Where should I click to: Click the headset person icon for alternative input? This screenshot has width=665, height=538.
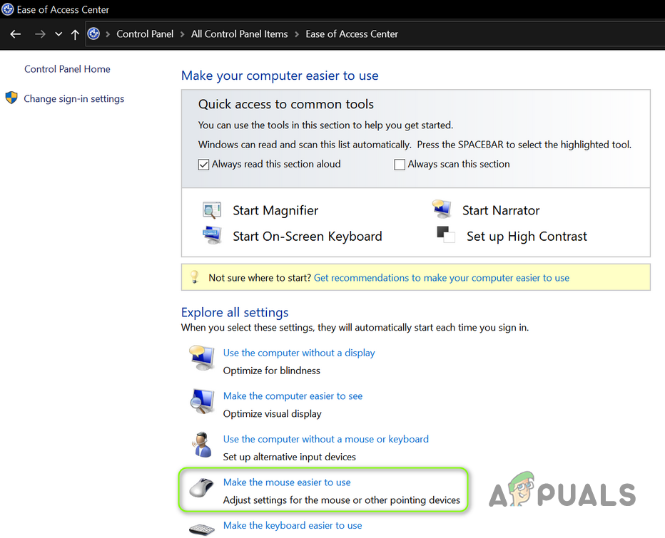tap(202, 445)
